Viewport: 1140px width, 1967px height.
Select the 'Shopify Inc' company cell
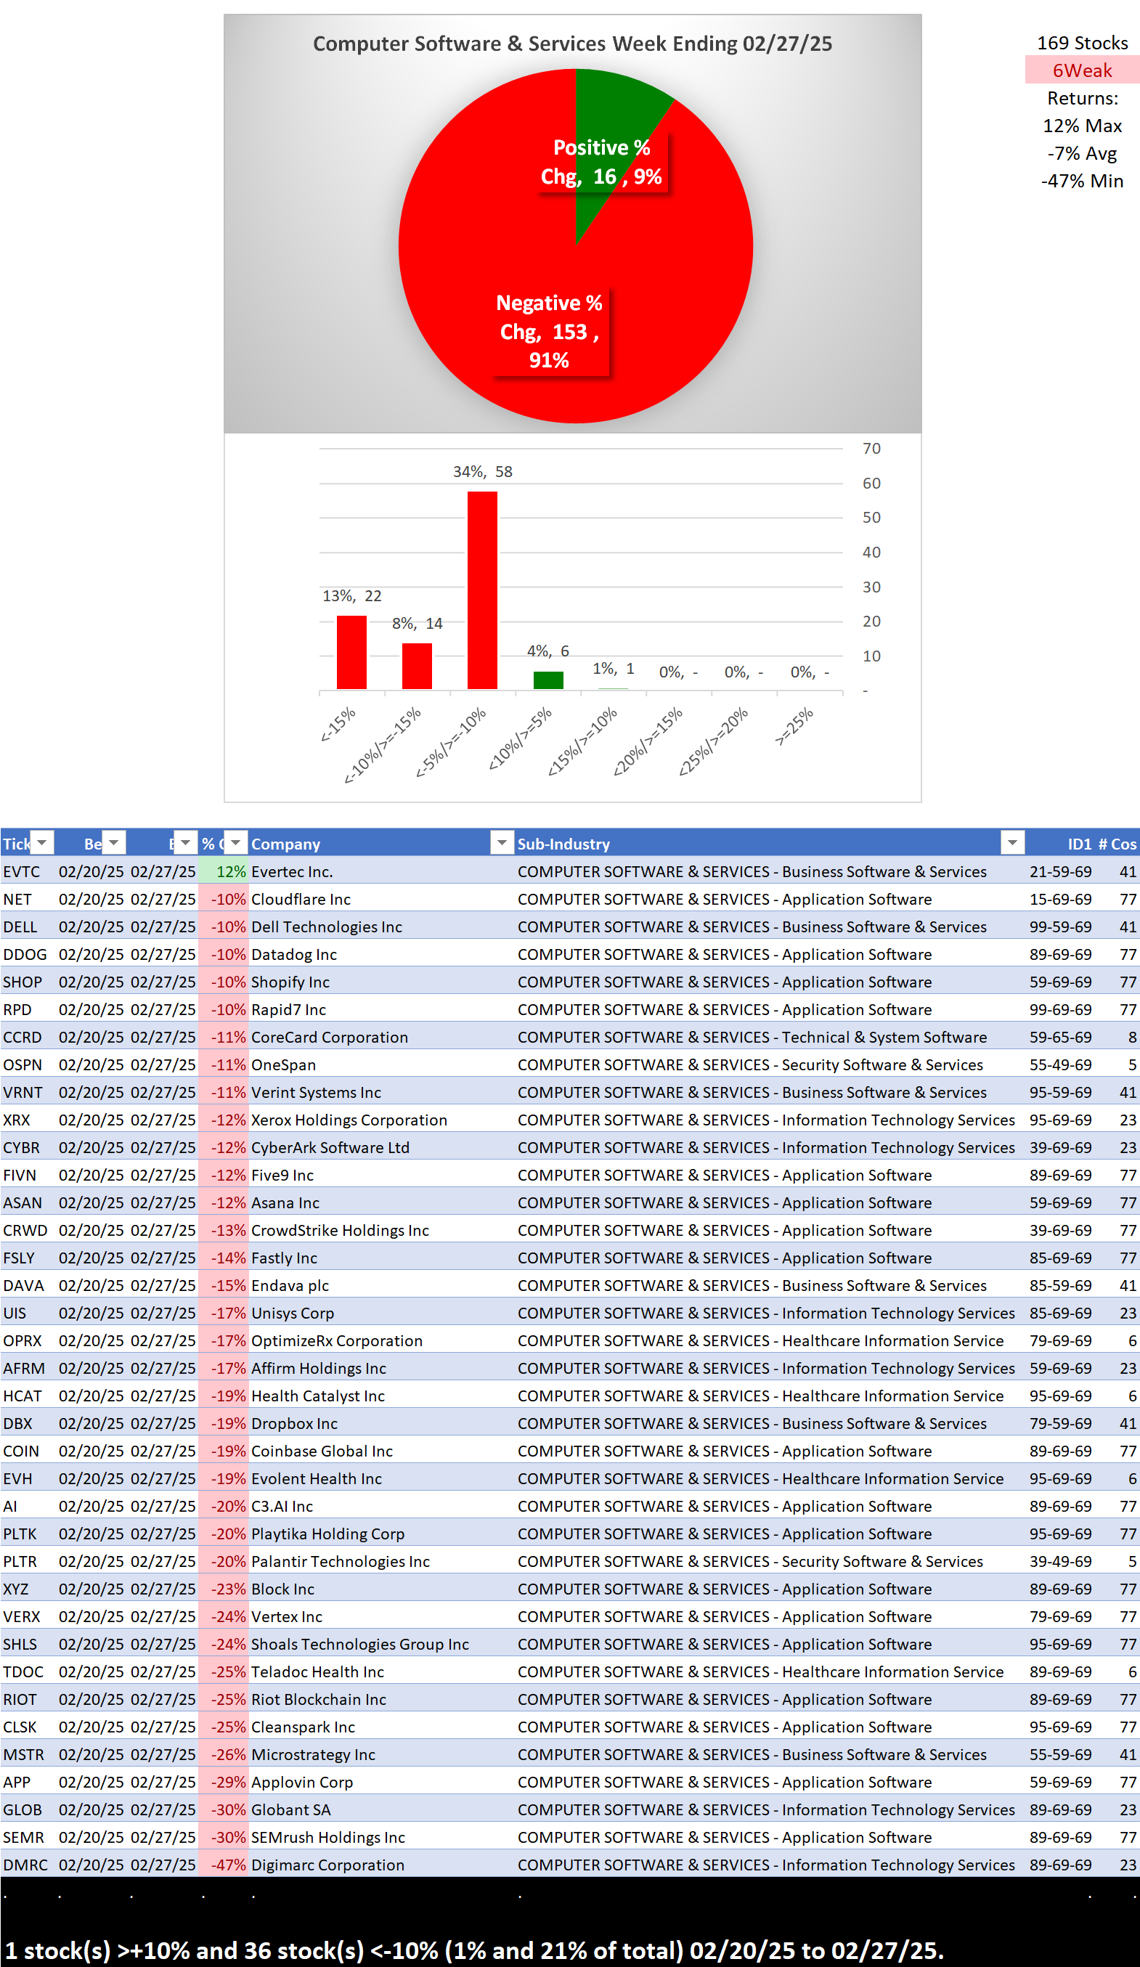coord(381,982)
